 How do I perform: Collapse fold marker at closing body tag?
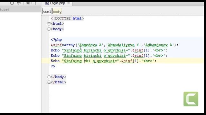pos(49,77)
